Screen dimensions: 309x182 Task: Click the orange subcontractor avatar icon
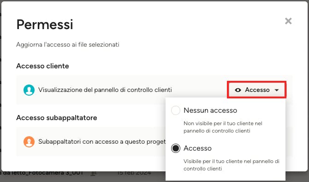tap(29, 142)
